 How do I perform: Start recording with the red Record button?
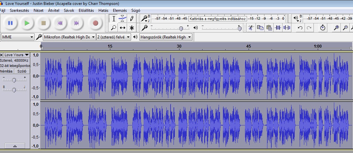tap(95, 23)
